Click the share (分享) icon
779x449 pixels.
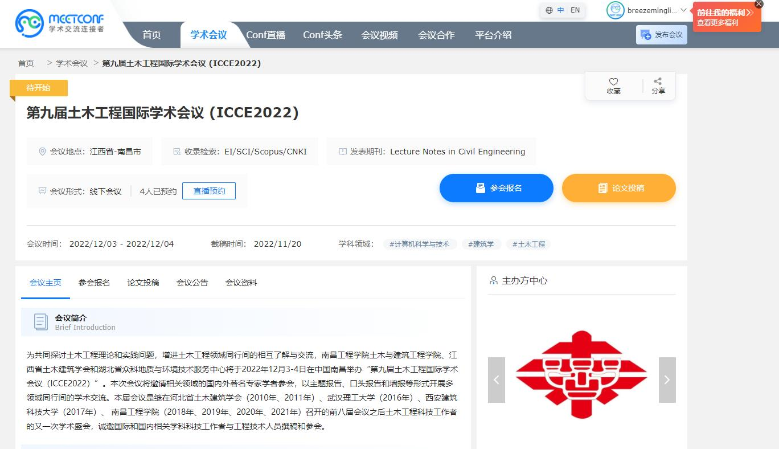[658, 82]
